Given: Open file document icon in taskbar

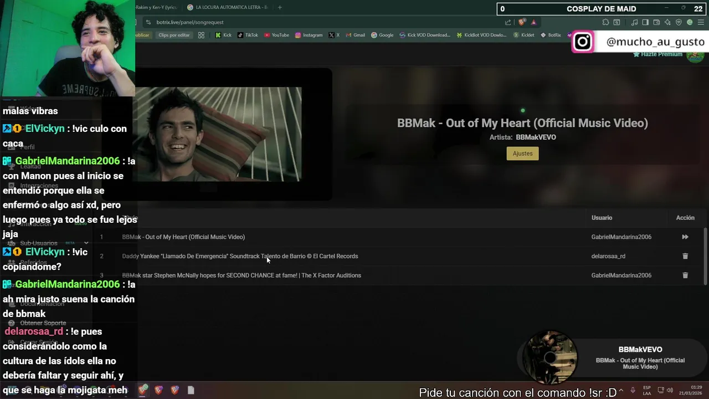Looking at the screenshot, I should pos(191,390).
